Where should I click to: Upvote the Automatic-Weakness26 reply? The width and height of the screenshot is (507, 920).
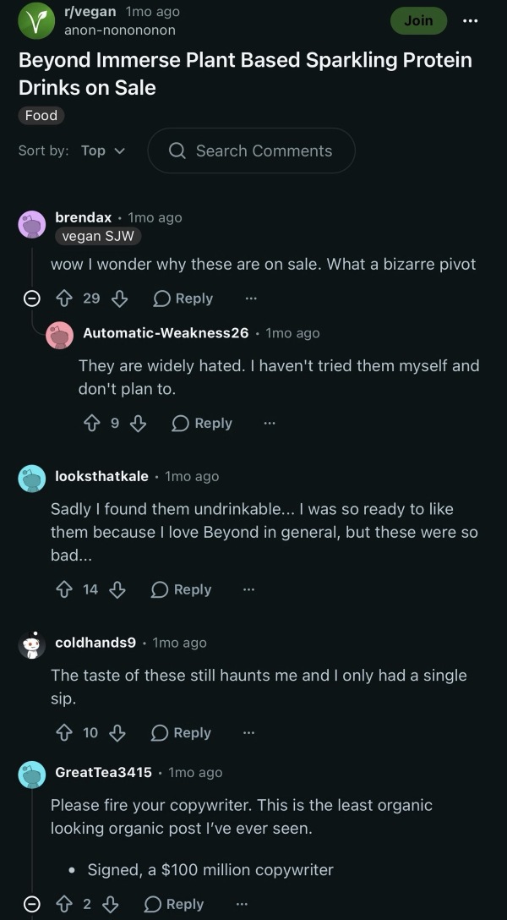click(91, 423)
